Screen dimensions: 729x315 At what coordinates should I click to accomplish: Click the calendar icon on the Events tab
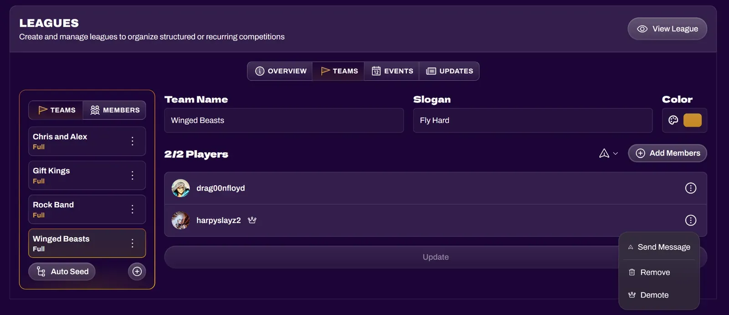tap(376, 71)
